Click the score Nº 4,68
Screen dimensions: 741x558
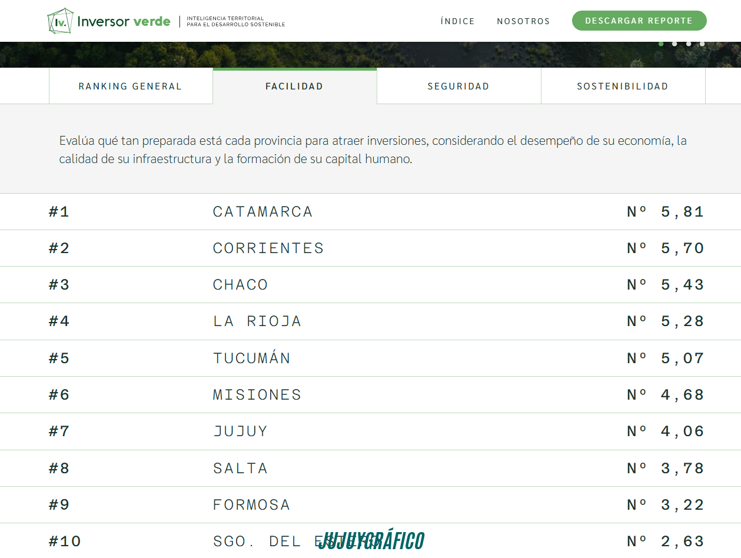[x=666, y=394]
